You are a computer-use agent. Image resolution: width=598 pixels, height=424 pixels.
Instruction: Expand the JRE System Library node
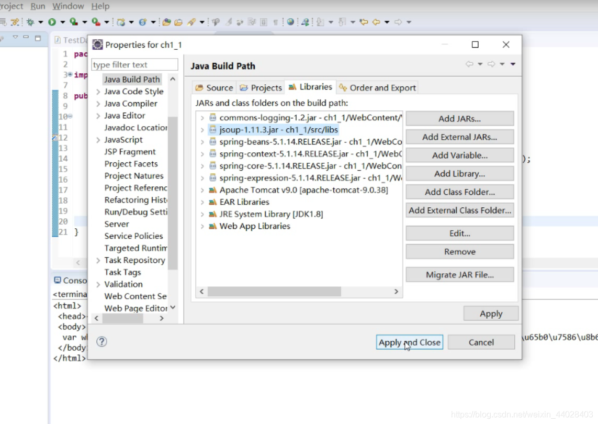click(x=202, y=215)
